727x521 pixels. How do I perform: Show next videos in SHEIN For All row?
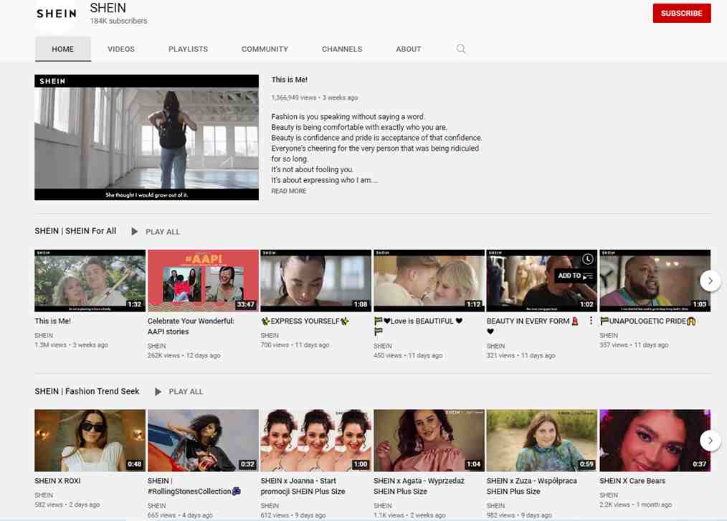[710, 281]
